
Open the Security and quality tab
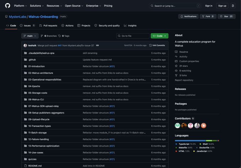107,25
